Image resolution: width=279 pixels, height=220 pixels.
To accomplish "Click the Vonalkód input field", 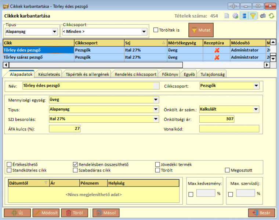I will point(229,129).
